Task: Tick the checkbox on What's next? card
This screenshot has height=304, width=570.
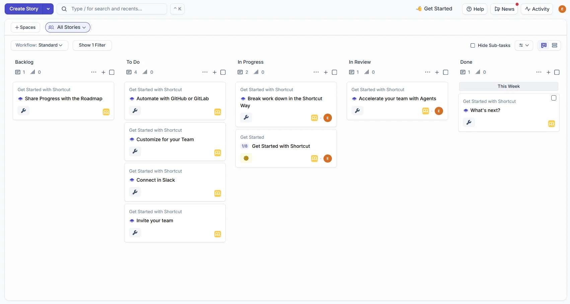Action: [554, 98]
